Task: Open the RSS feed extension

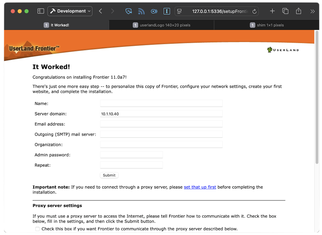Action: (x=141, y=11)
